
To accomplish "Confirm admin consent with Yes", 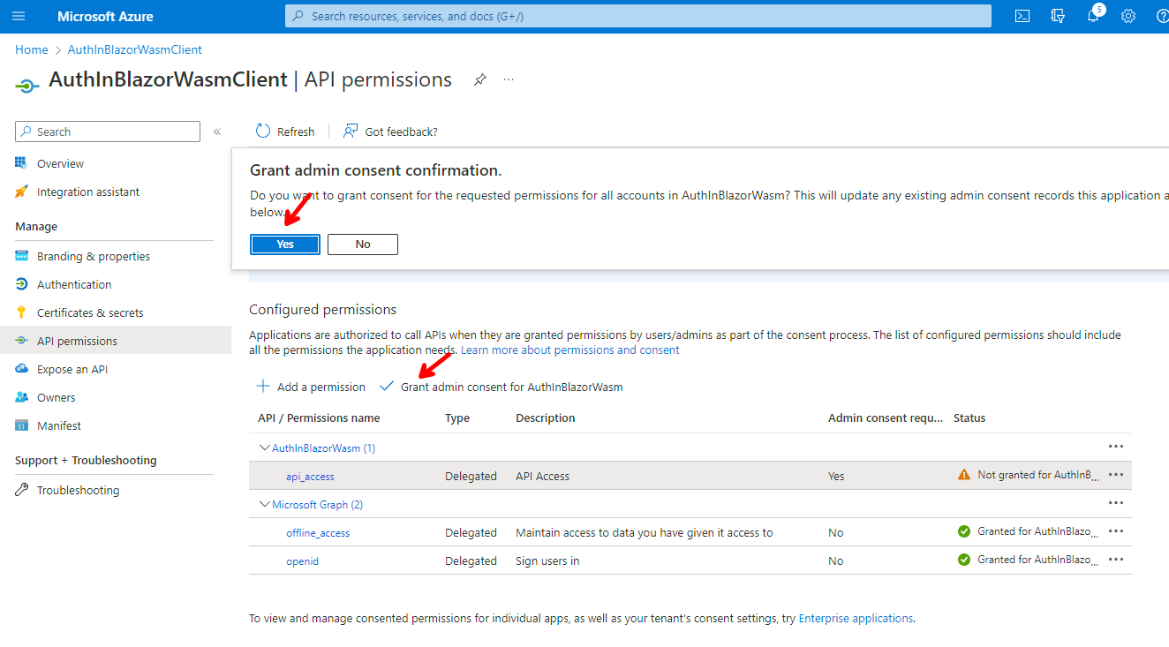I will point(285,245).
